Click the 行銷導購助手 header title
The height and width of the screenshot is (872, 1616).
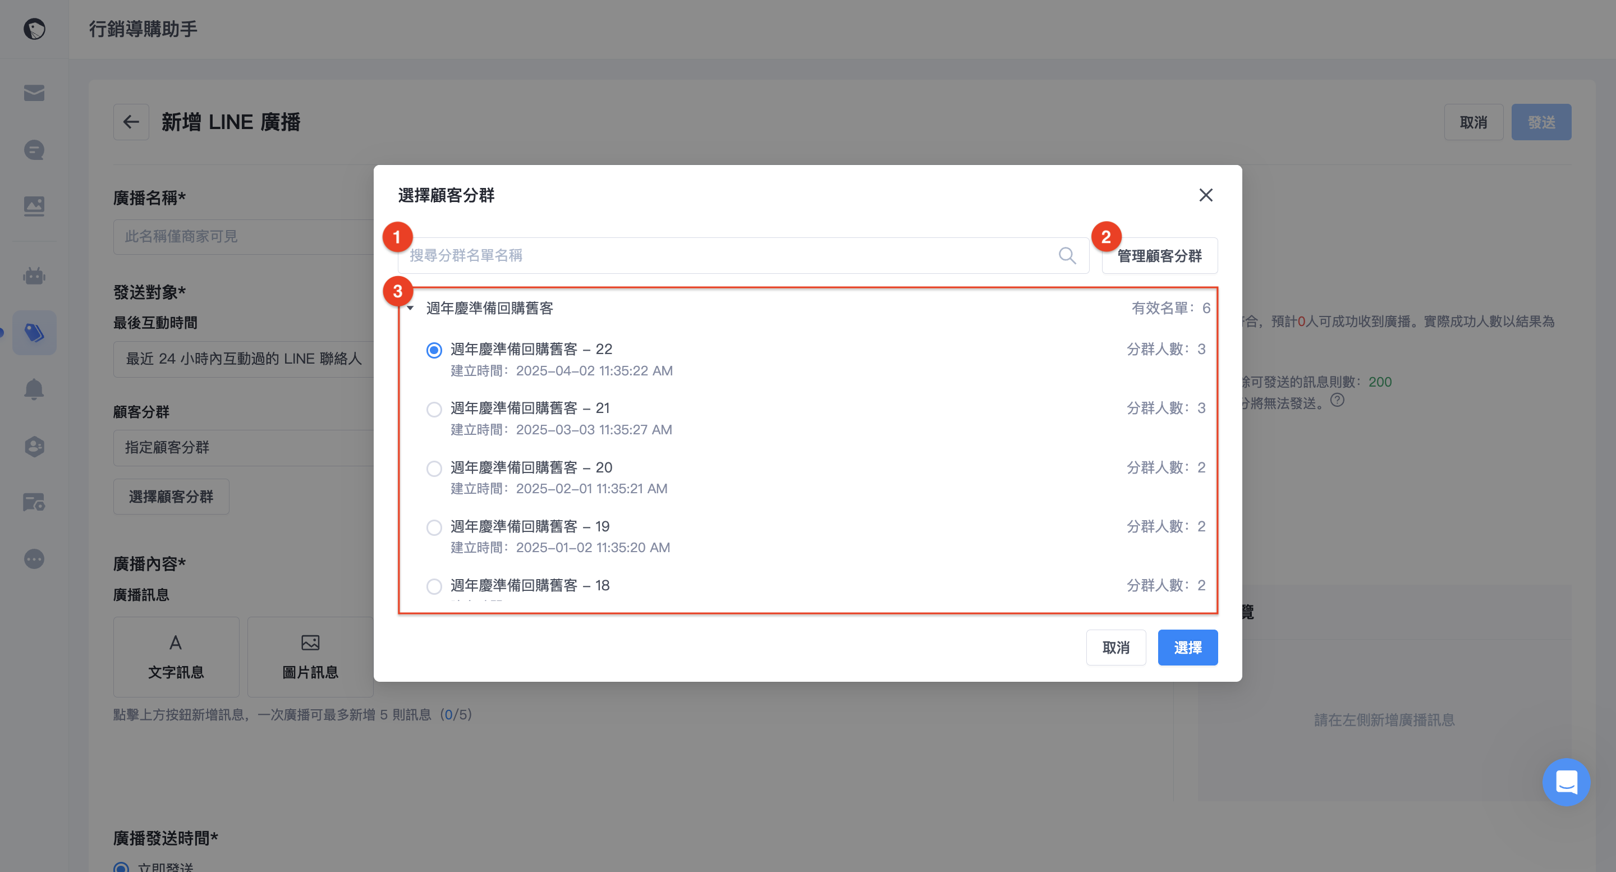click(x=143, y=29)
